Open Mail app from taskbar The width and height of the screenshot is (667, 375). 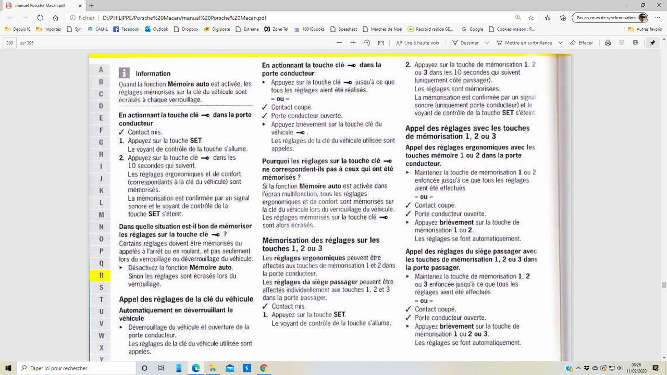(x=230, y=368)
